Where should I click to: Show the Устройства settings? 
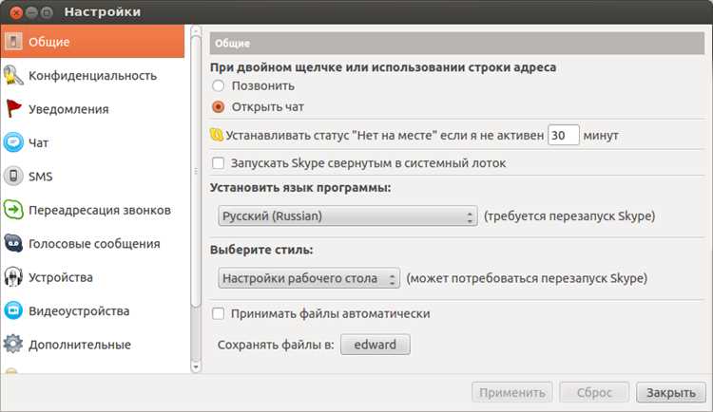click(x=93, y=277)
